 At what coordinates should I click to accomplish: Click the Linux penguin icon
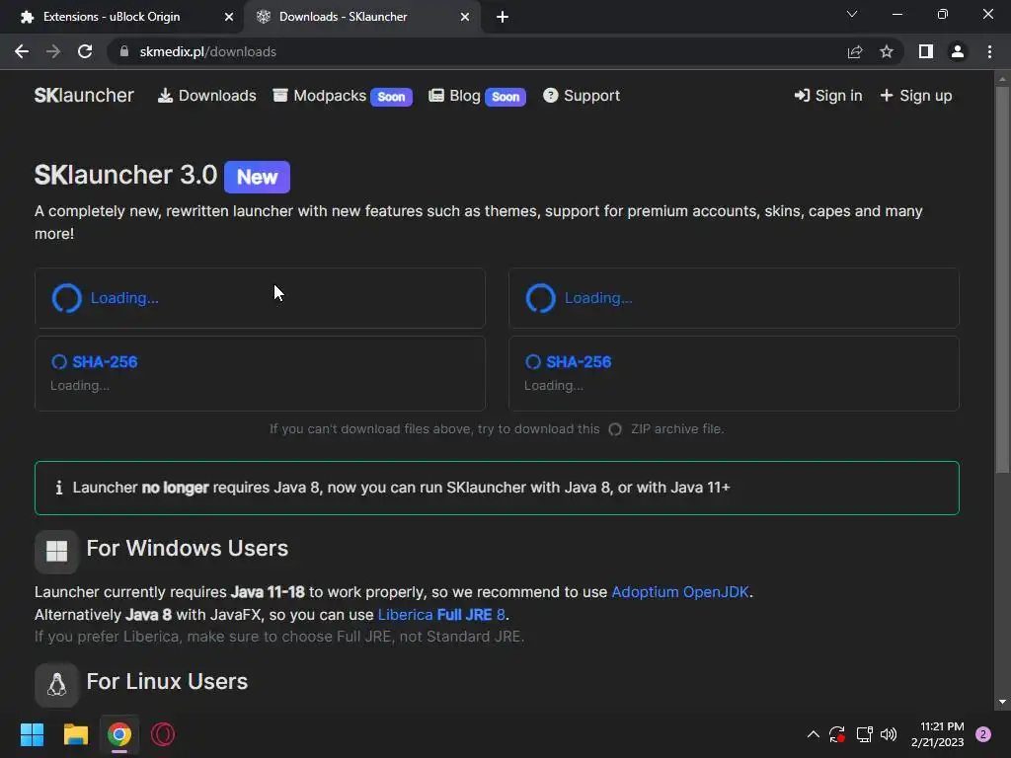pos(56,685)
